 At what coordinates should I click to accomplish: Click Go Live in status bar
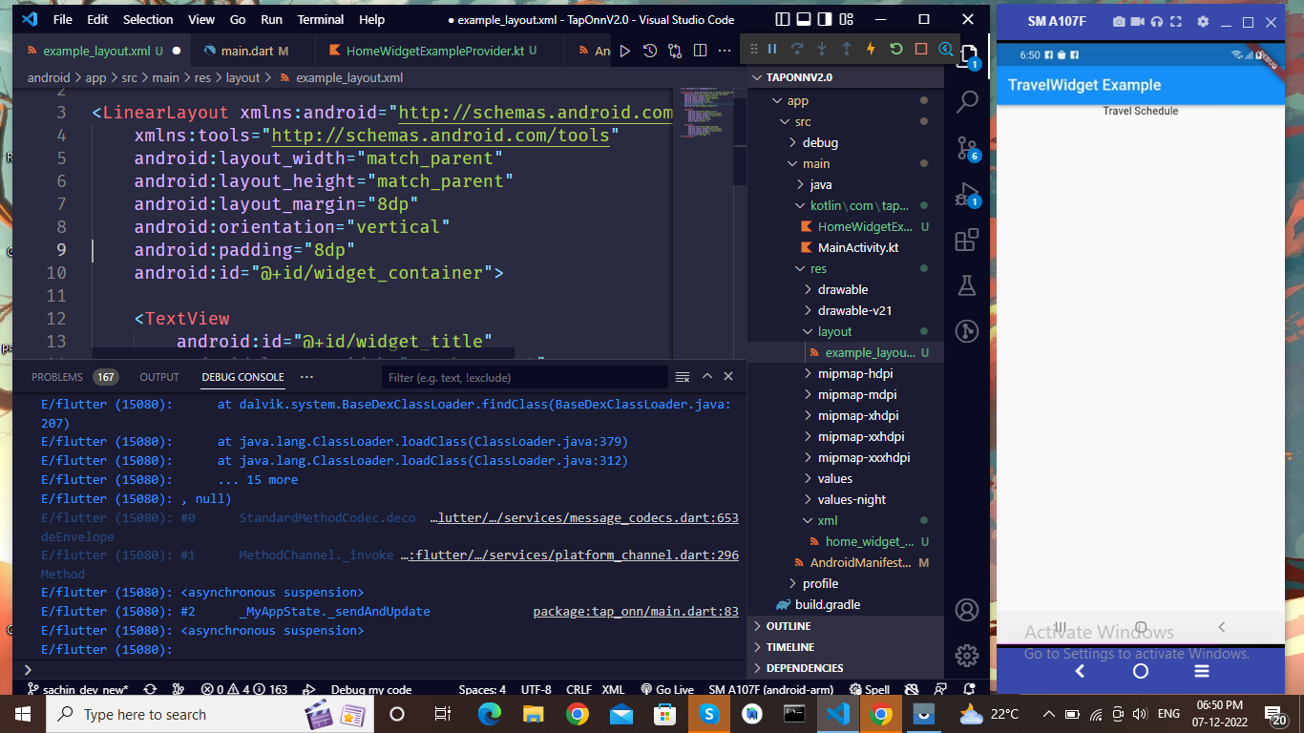665,689
